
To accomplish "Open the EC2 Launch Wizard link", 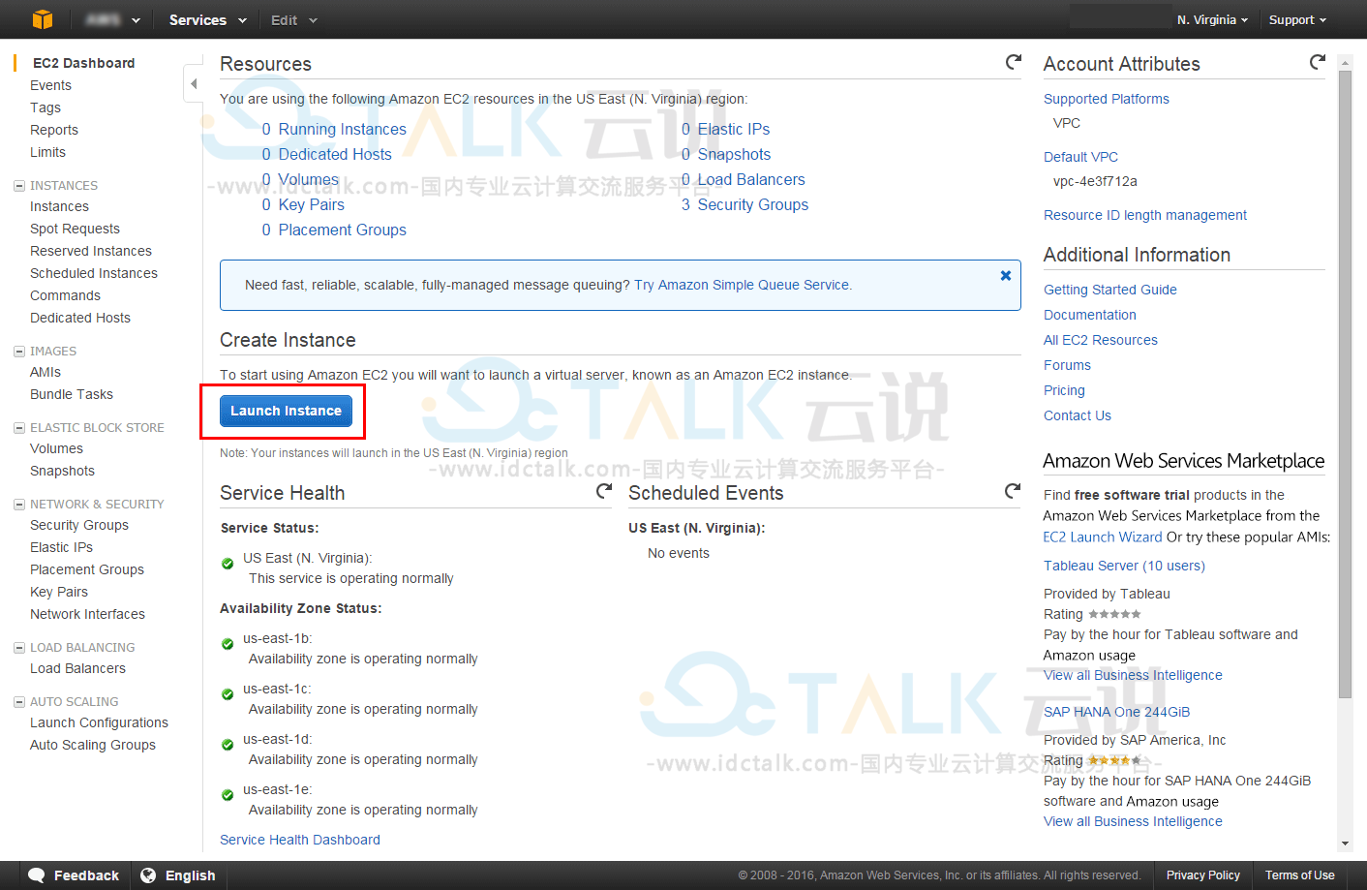I will tap(1103, 537).
